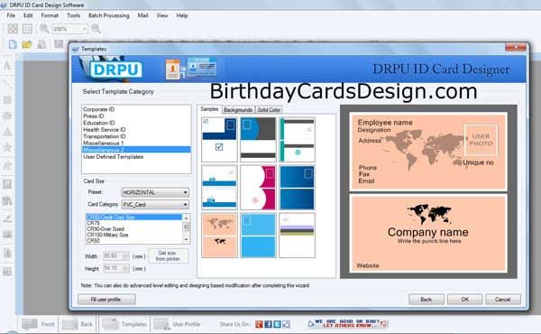
Task: Share on Twitter icon
Action: pos(277,324)
